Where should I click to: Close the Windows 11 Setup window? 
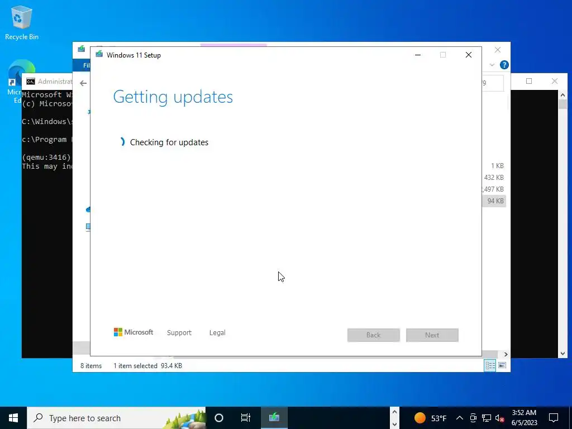coord(469,55)
